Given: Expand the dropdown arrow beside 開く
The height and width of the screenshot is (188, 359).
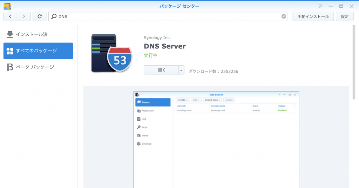Looking at the screenshot, I should (x=181, y=70).
